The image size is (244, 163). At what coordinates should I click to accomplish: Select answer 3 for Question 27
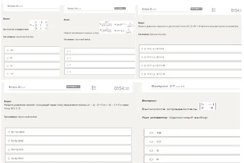click(x=192, y=150)
